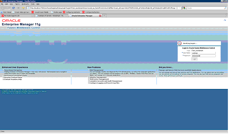
Task: Click the back navigation arrow
Action: pyautogui.click(x=3, y=8)
